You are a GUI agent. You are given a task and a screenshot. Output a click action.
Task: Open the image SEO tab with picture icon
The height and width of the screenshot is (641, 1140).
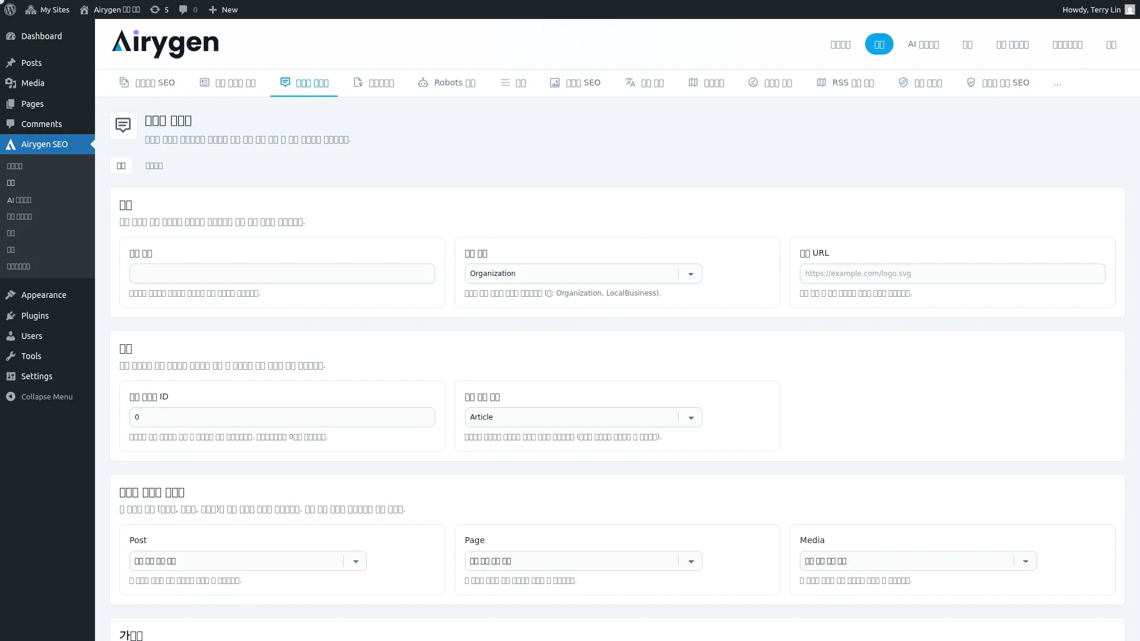(575, 82)
